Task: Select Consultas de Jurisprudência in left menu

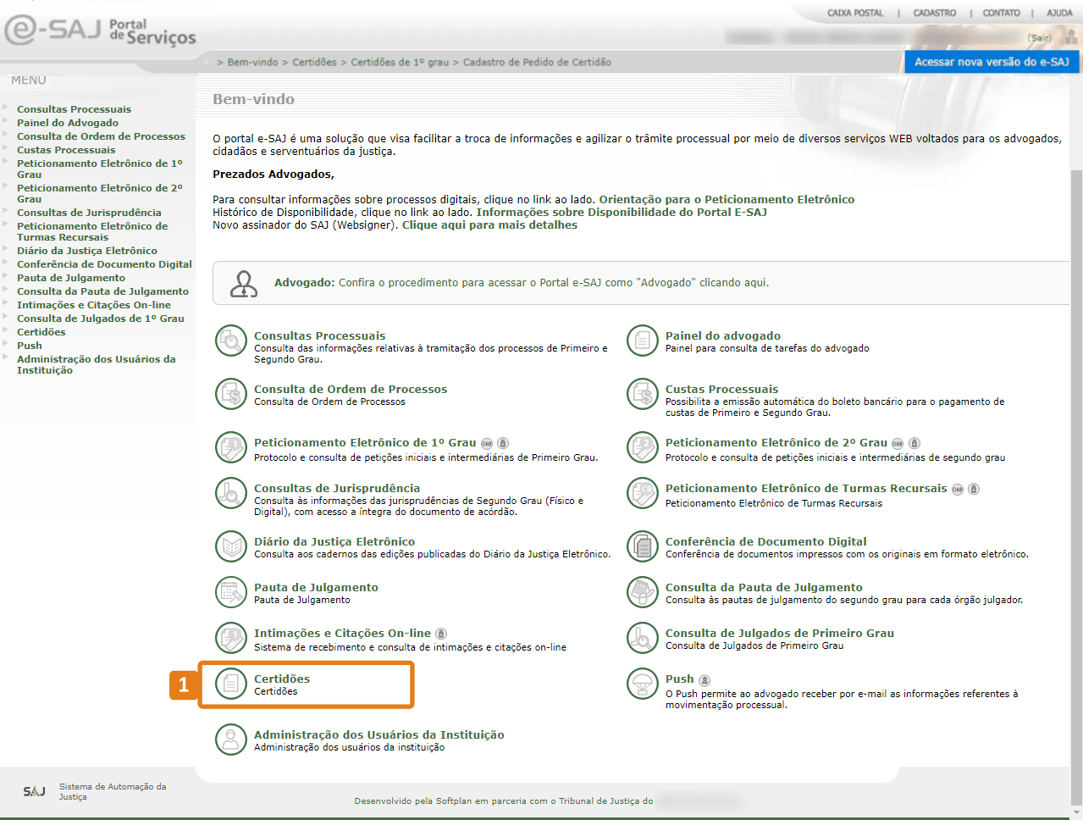Action: pos(89,213)
